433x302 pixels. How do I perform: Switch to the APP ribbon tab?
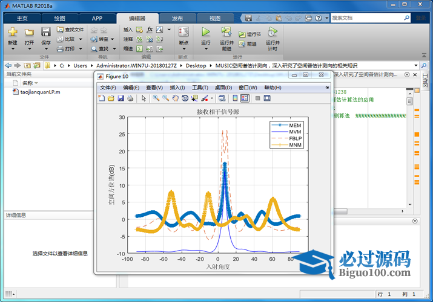pyautogui.click(x=97, y=18)
